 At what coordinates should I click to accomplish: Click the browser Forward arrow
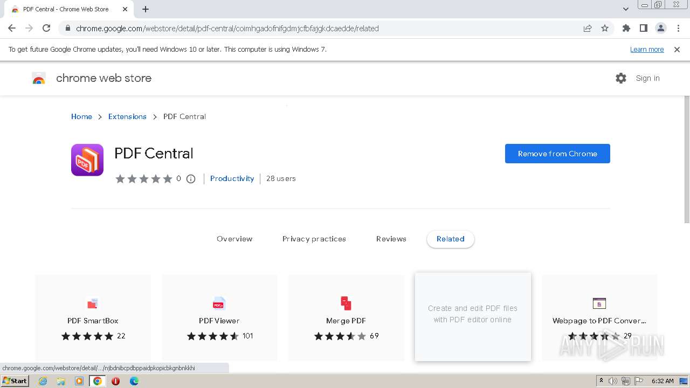[x=29, y=29]
